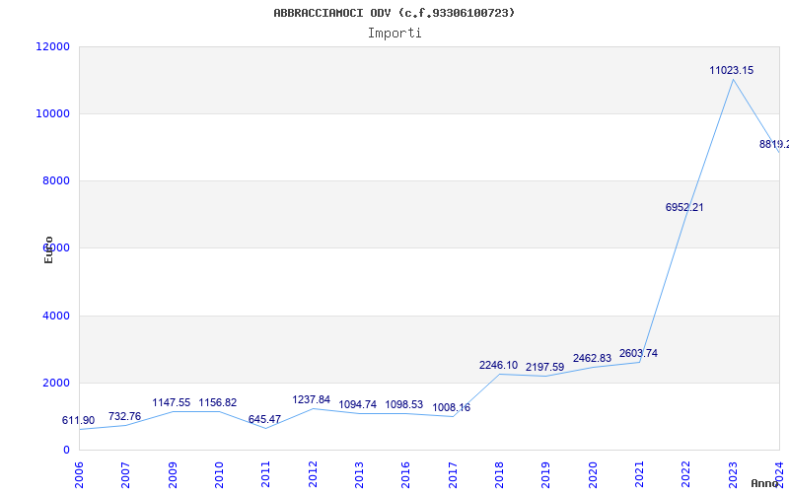Select the 2023 x-axis year label
789x493 pixels.
click(733, 474)
